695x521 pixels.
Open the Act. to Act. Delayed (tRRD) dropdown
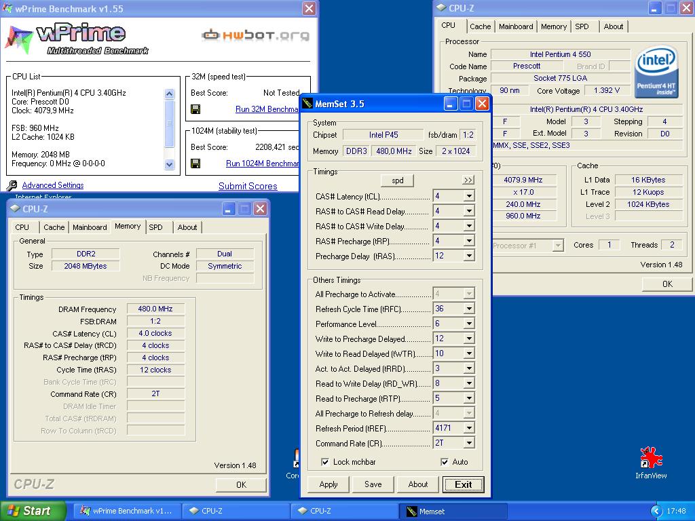469,368
